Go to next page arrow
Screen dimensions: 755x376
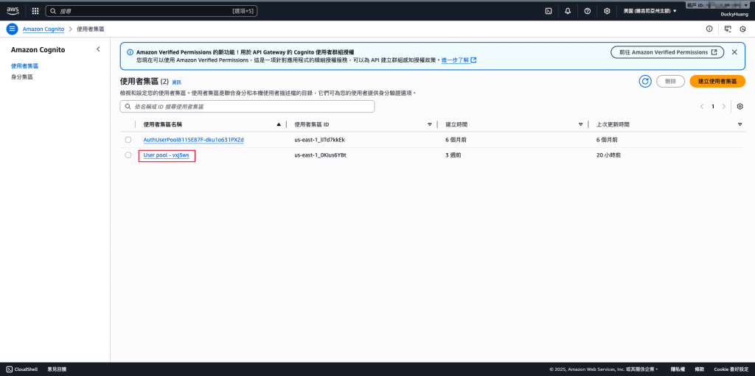724,106
